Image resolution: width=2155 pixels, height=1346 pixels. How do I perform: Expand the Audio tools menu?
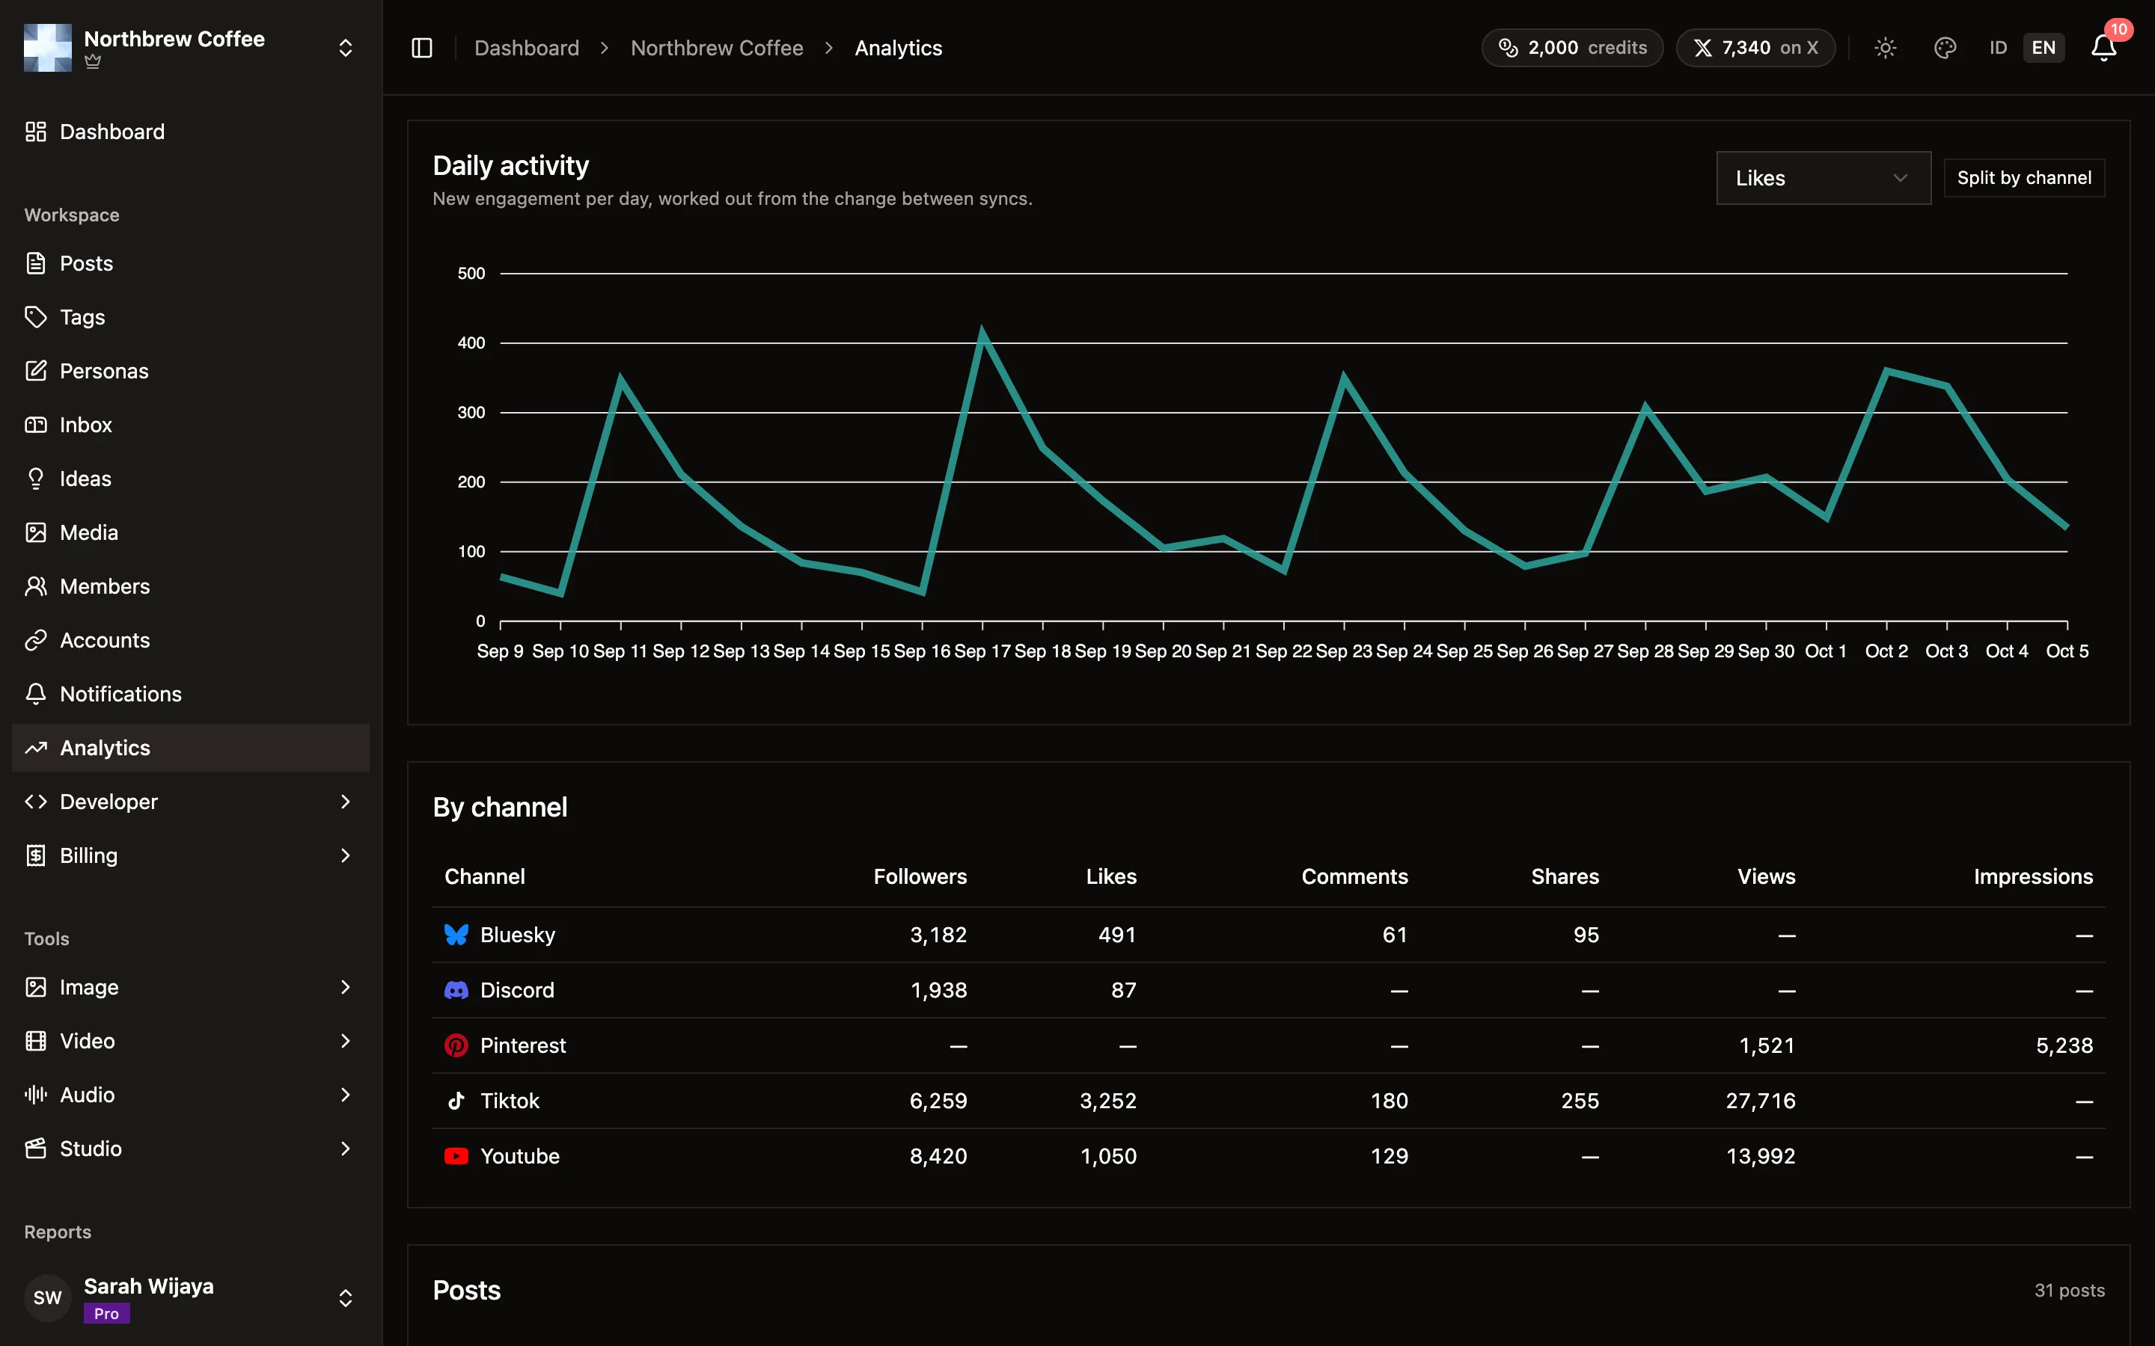(x=191, y=1095)
